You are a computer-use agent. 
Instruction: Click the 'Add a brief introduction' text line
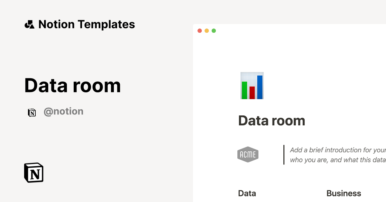coord(337,150)
